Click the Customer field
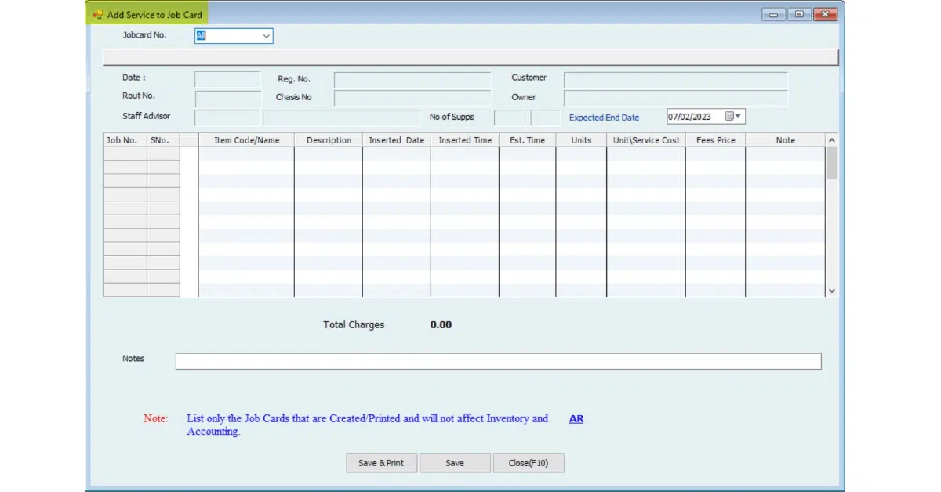The width and height of the screenshot is (941, 492). (676, 80)
